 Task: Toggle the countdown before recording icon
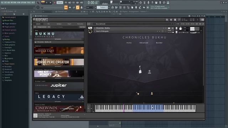(74, 2)
